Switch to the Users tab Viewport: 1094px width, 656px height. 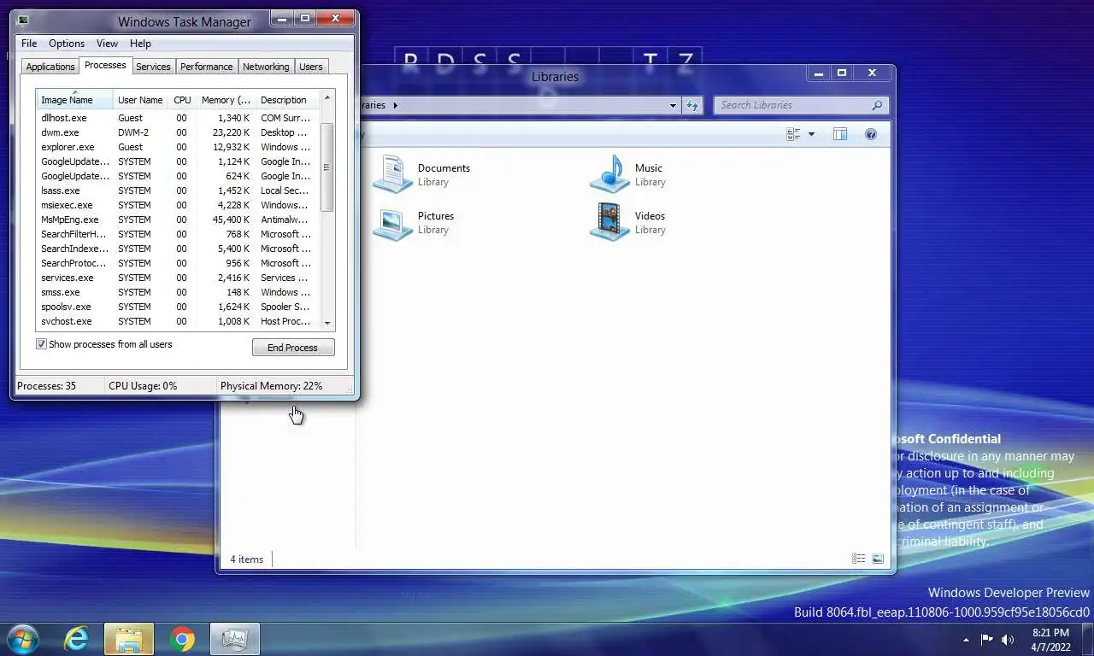click(311, 67)
